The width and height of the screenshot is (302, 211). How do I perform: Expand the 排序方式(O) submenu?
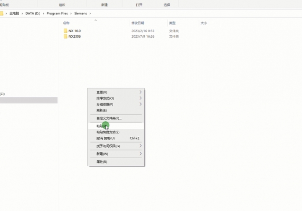(116, 98)
